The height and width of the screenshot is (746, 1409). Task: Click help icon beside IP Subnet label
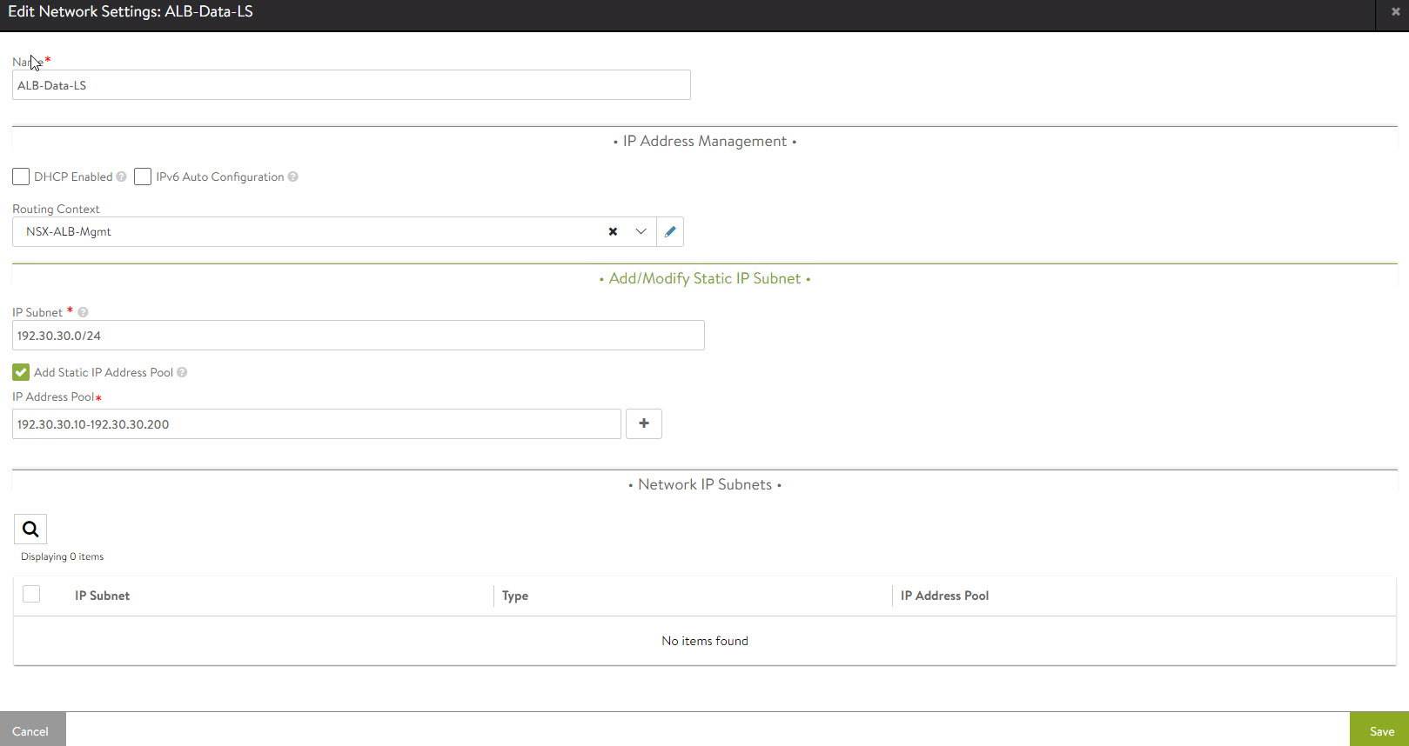(x=84, y=313)
